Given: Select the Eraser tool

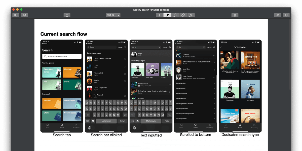Looking at the screenshot, I should click(183, 15).
